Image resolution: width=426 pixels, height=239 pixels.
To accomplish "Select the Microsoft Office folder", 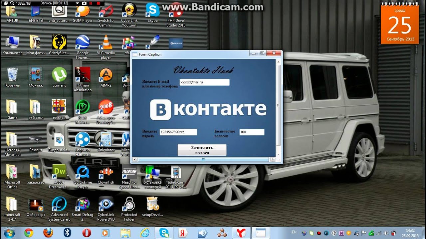I will [12, 177].
